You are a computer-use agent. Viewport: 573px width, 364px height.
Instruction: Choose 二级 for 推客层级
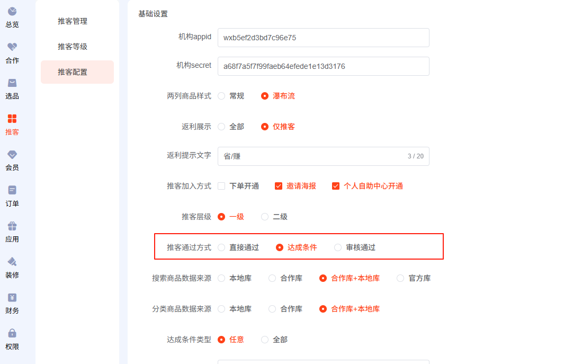click(265, 217)
